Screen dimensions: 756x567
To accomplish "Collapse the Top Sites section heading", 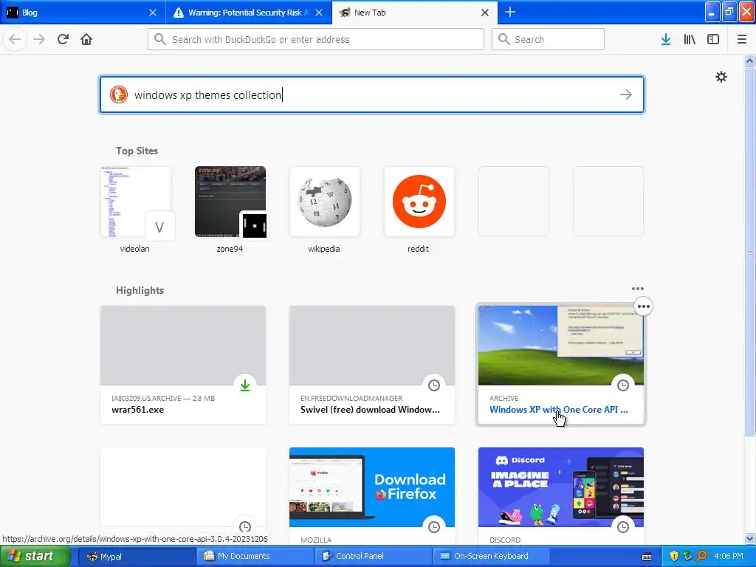I will coord(137,151).
